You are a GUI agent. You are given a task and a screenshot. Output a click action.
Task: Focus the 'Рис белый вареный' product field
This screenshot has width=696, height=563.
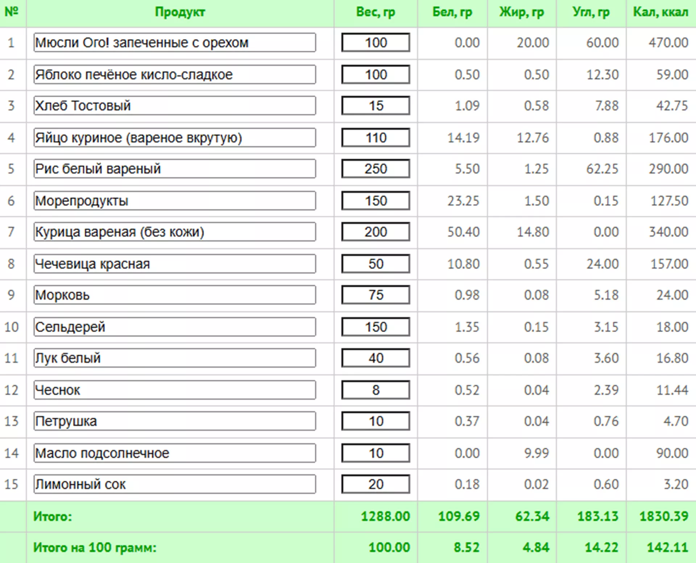pyautogui.click(x=174, y=169)
